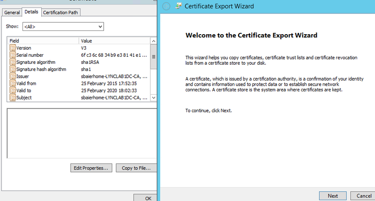Select the Details tab
This screenshot has width=375, height=201.
(x=31, y=12)
